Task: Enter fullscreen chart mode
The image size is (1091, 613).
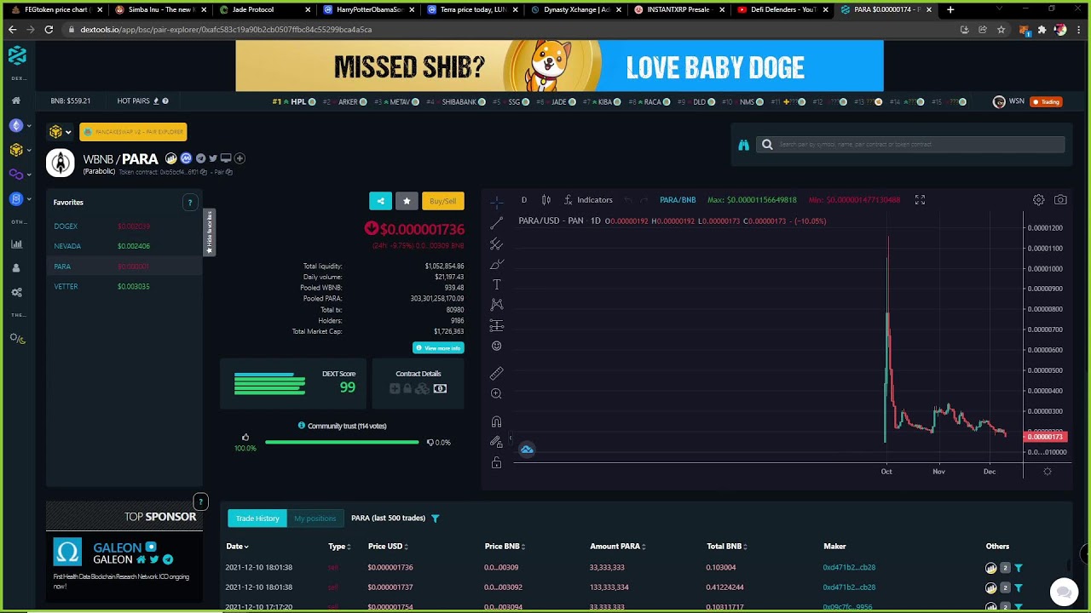Action: [x=920, y=200]
